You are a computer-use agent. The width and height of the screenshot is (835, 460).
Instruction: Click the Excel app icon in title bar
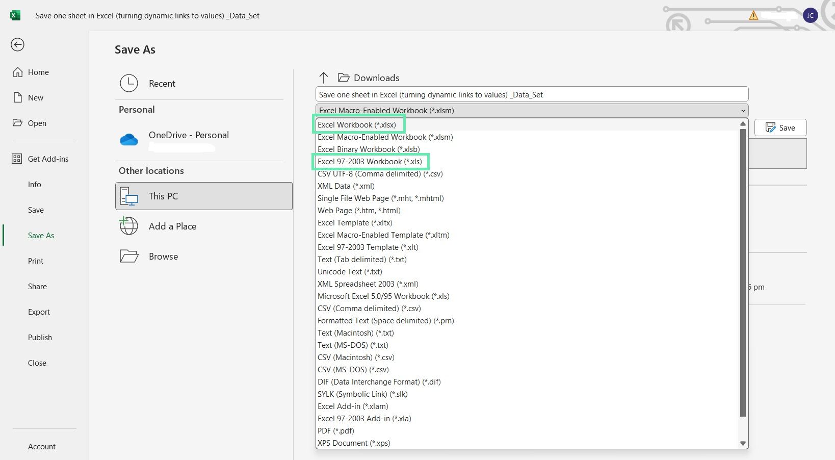point(15,15)
